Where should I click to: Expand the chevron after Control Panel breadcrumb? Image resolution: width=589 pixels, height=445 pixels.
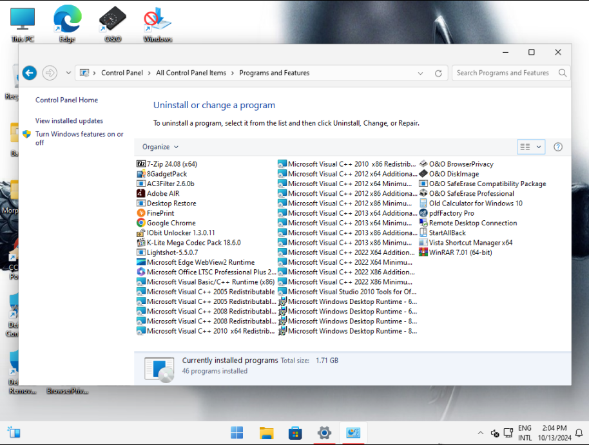point(149,73)
